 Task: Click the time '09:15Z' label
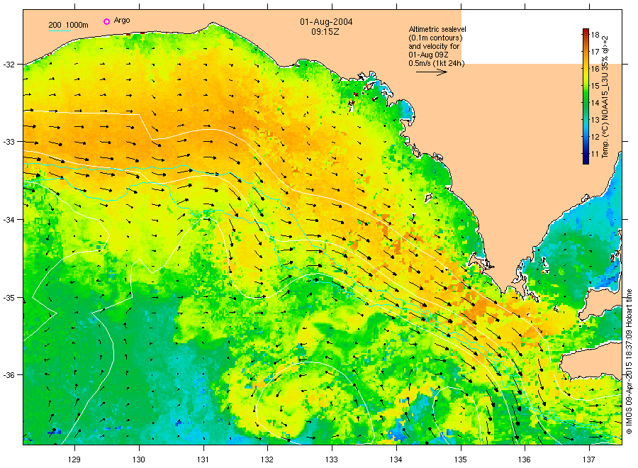point(325,31)
